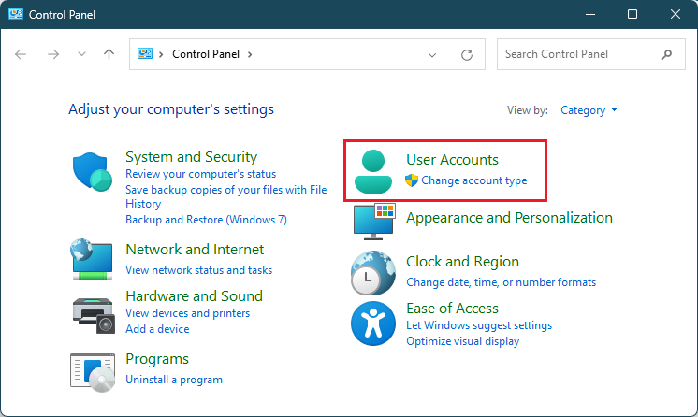This screenshot has width=698, height=417.
Task: Click the User Accounts person icon
Action: [374, 172]
